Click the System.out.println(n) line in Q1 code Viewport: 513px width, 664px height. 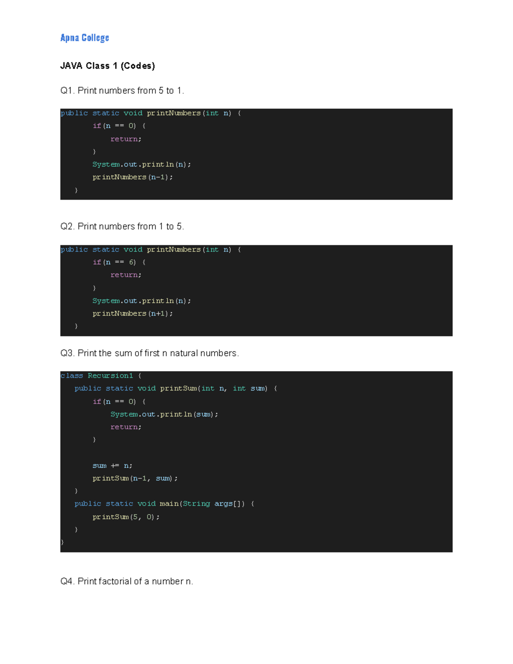point(142,165)
